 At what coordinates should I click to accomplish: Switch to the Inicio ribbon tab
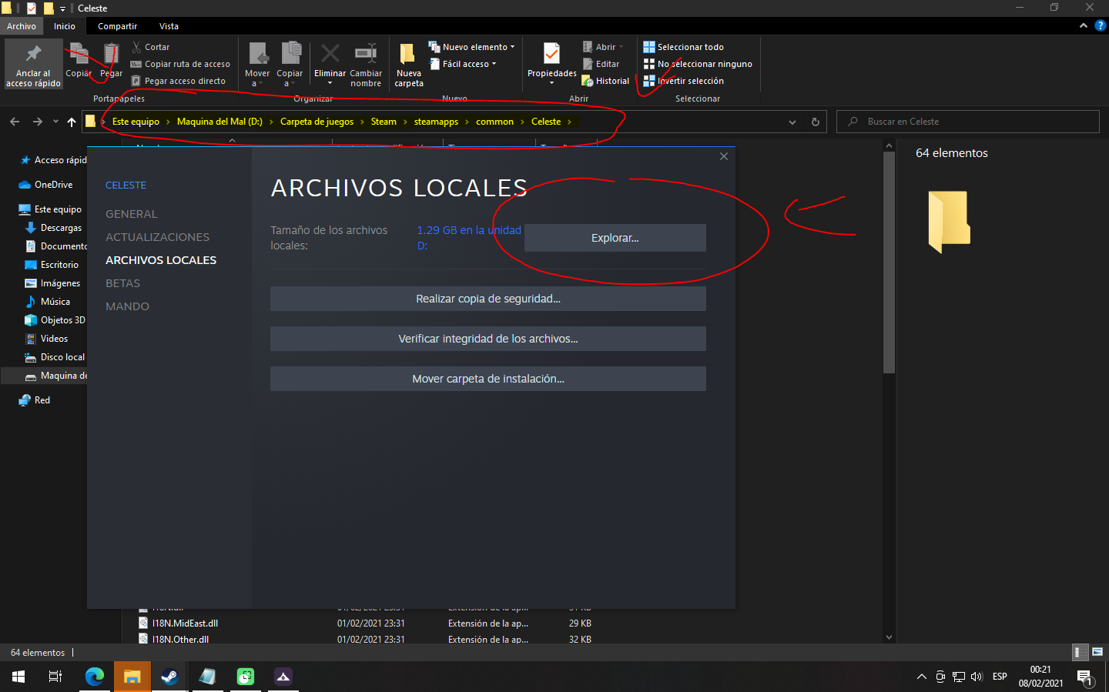(65, 26)
